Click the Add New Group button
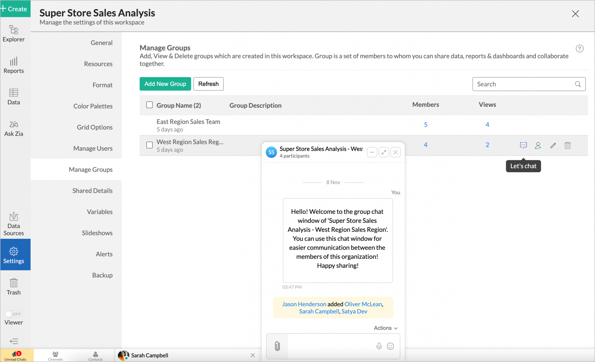 point(165,84)
